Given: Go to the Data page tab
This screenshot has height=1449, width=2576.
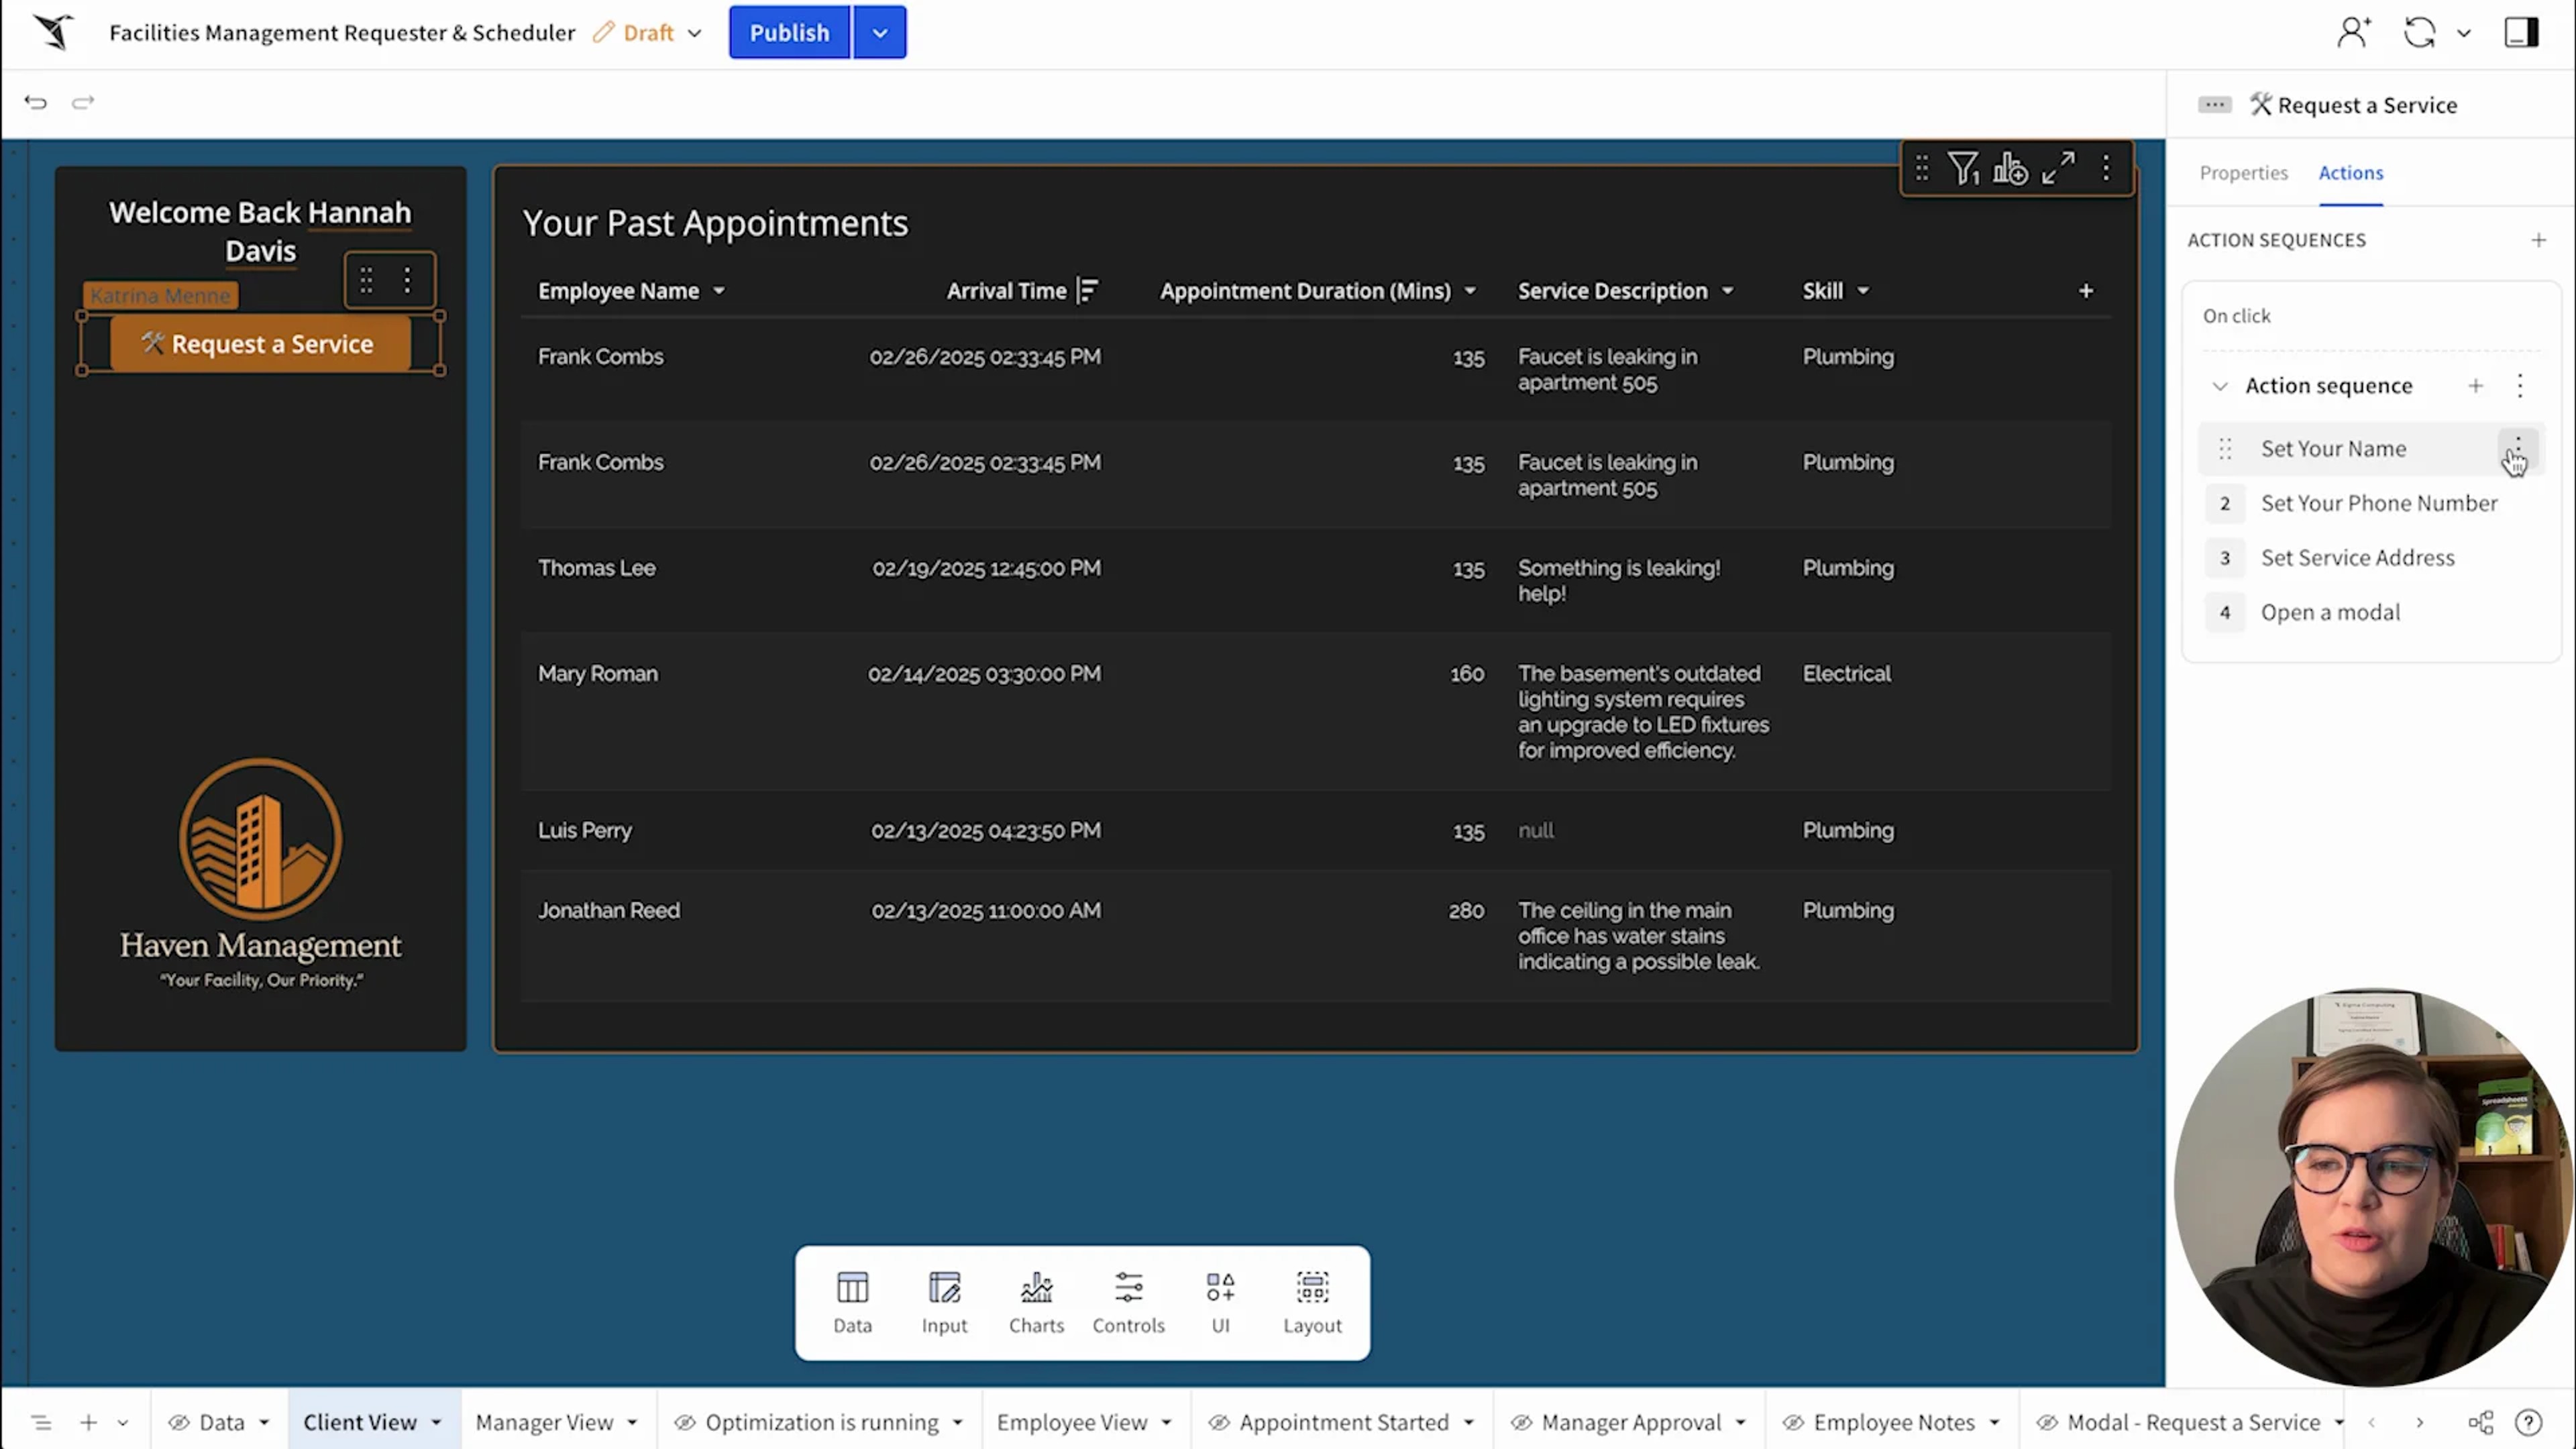Looking at the screenshot, I should [221, 1422].
